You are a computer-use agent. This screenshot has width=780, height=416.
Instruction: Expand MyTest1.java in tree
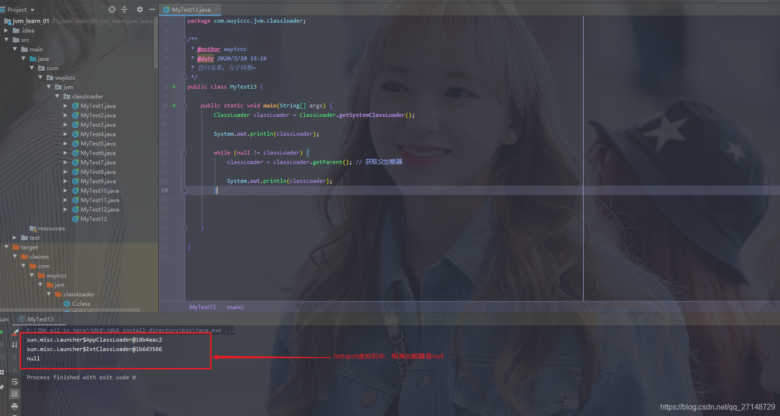[65, 106]
